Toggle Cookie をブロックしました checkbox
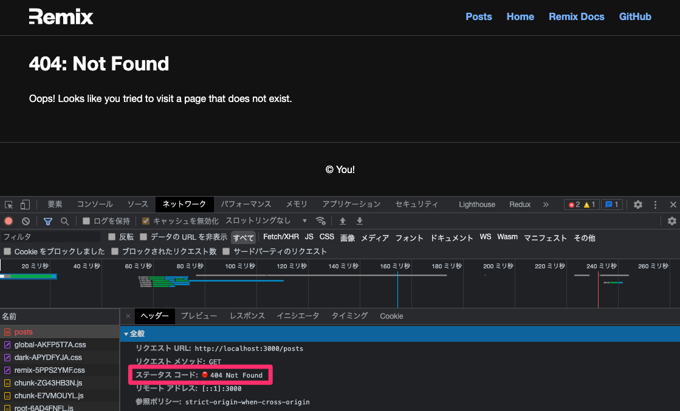Screen dimensions: 680x411 [7, 251]
